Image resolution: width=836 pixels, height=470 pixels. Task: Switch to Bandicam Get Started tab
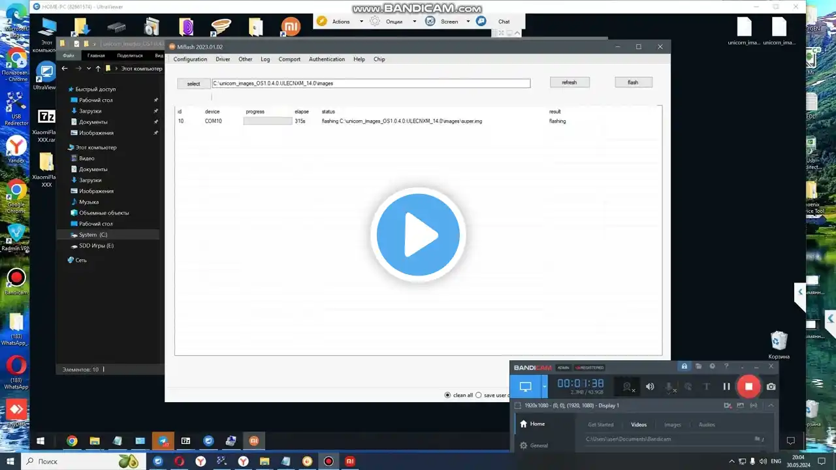[x=601, y=425]
